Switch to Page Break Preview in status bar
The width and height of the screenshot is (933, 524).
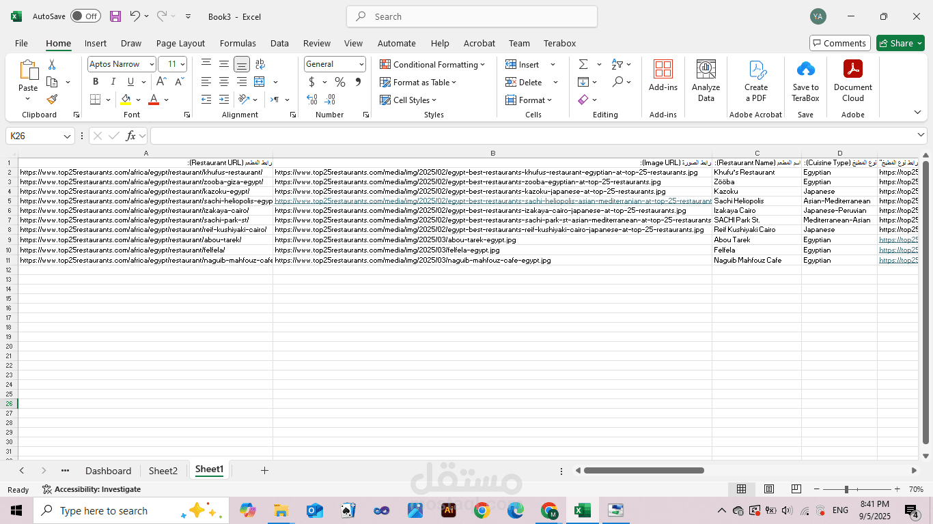pos(796,489)
